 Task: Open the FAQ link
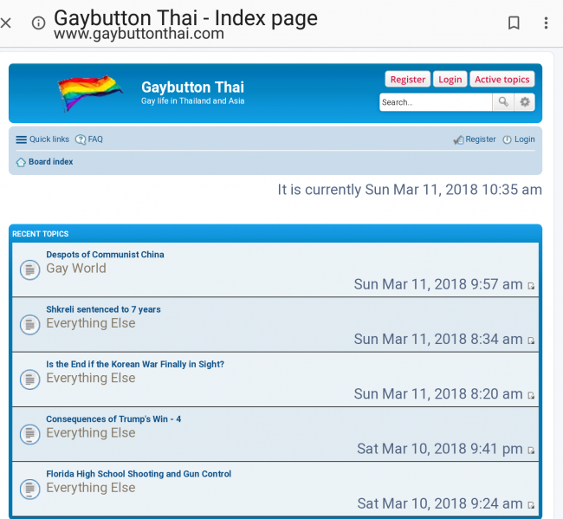[95, 139]
